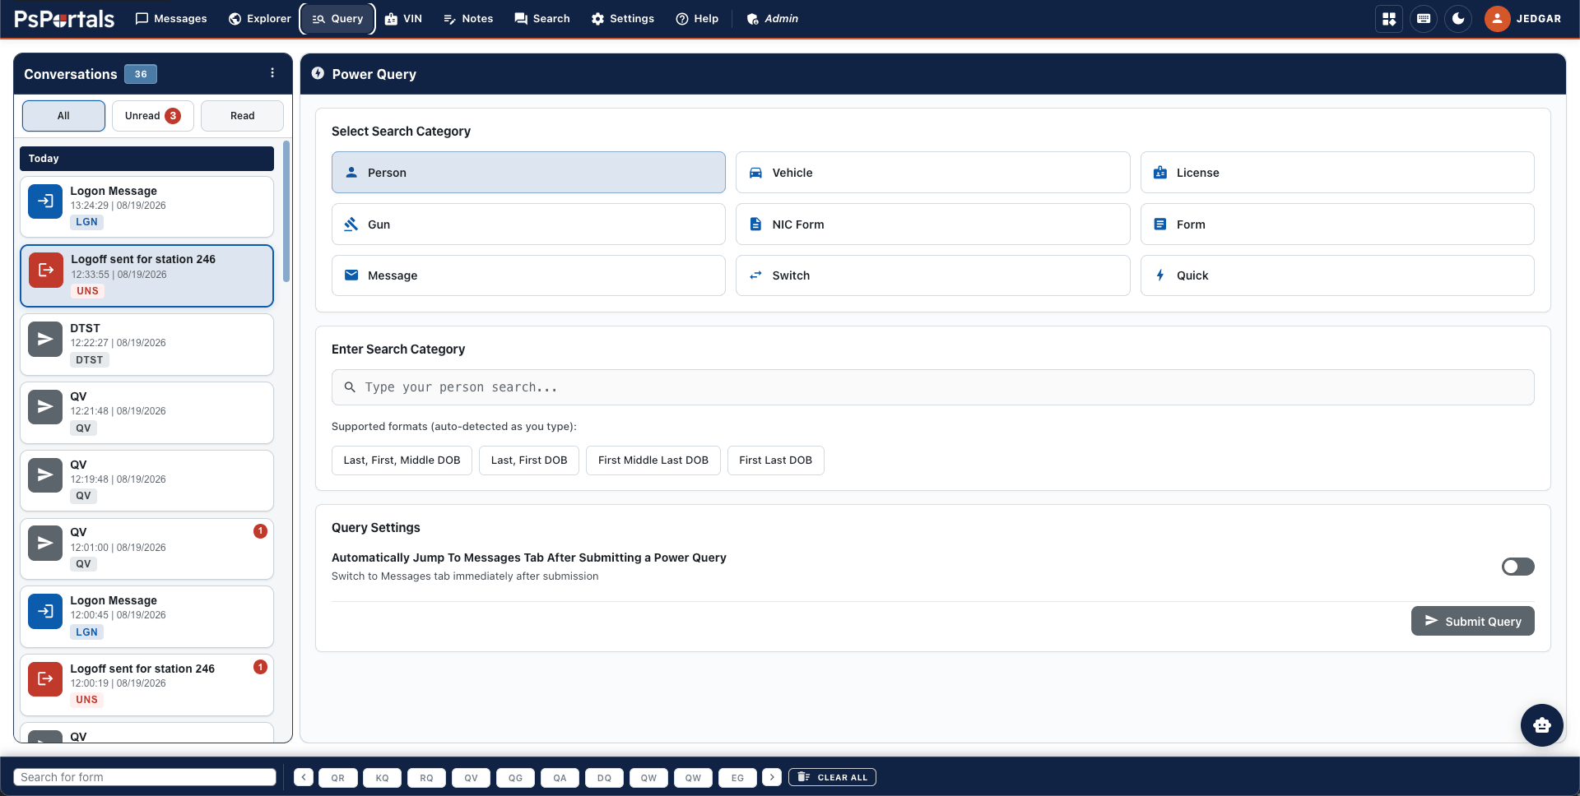
Task: Click the chatbot assistant floating icon
Action: coord(1541,725)
